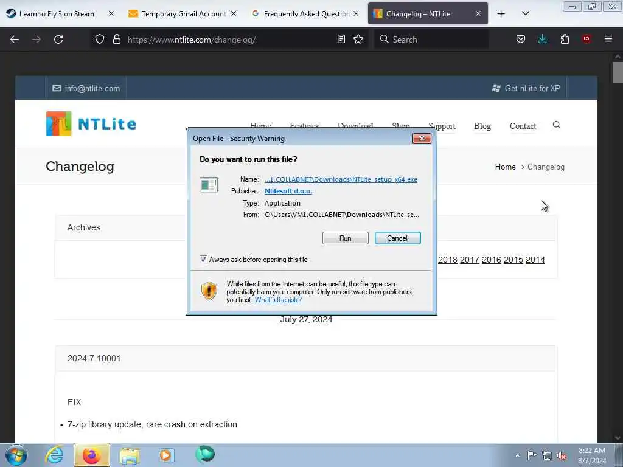
Task: Open Windows Media Player from taskbar
Action: coord(165,455)
